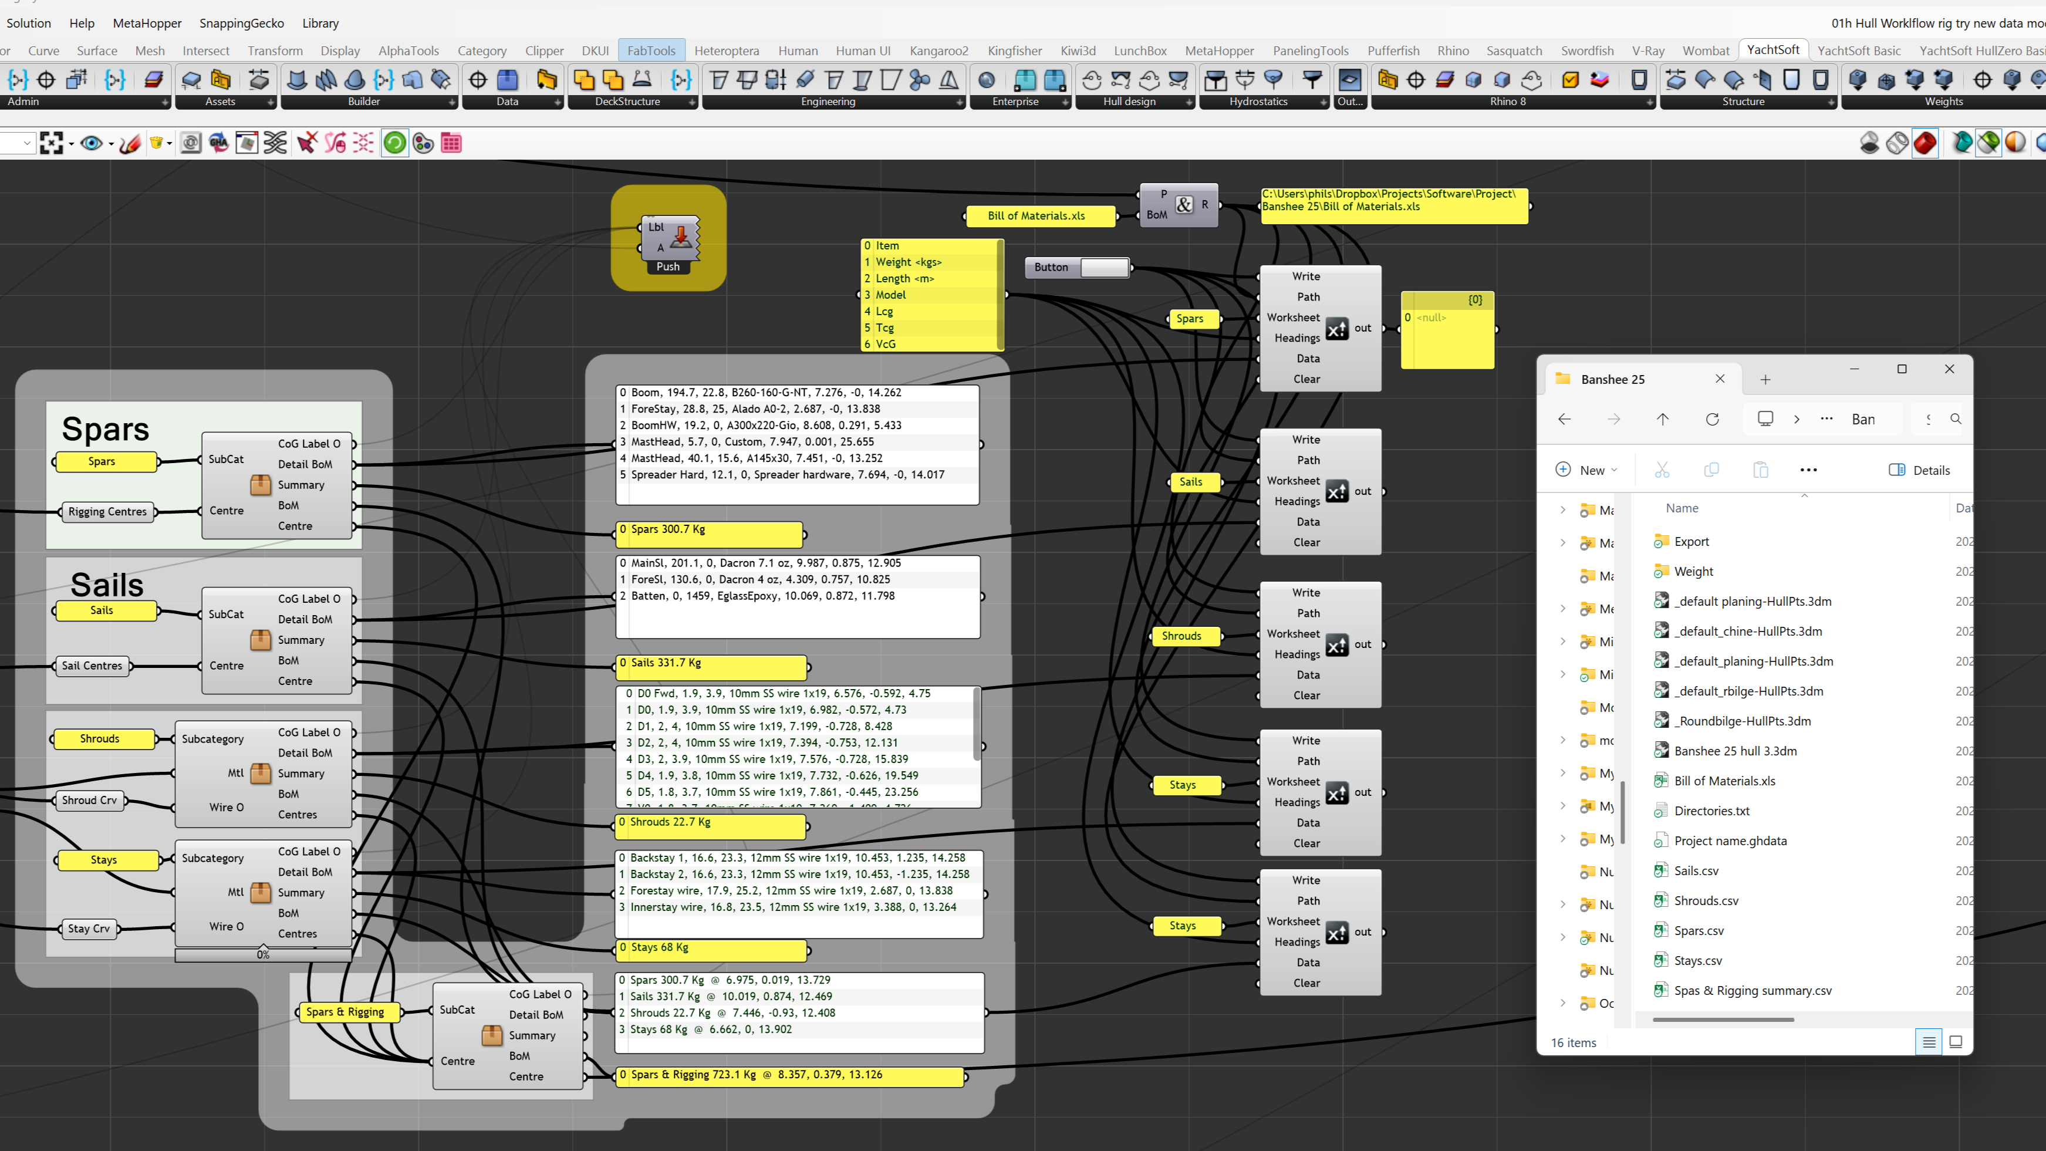
Task: Click the horizontal scrollbar in file list
Action: point(1723,1019)
